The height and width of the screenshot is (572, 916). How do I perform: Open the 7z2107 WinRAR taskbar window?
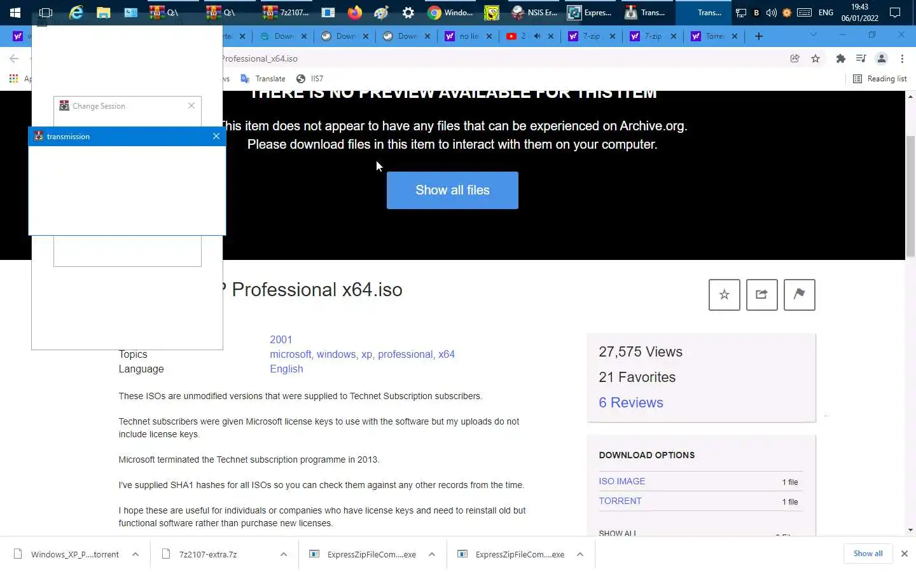pyautogui.click(x=287, y=12)
